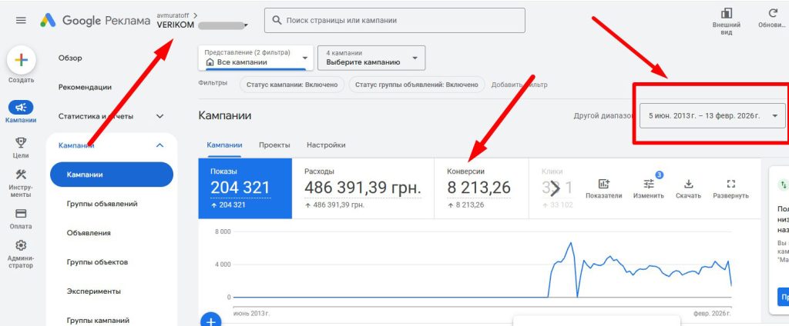Switch to the Кампании tab

point(224,145)
